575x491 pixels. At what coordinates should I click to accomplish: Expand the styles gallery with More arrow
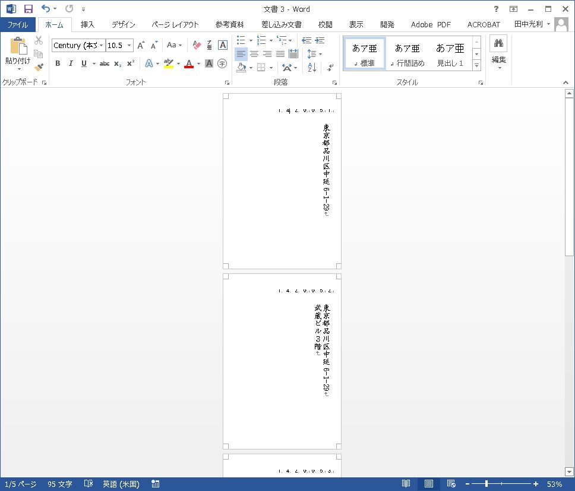click(476, 66)
